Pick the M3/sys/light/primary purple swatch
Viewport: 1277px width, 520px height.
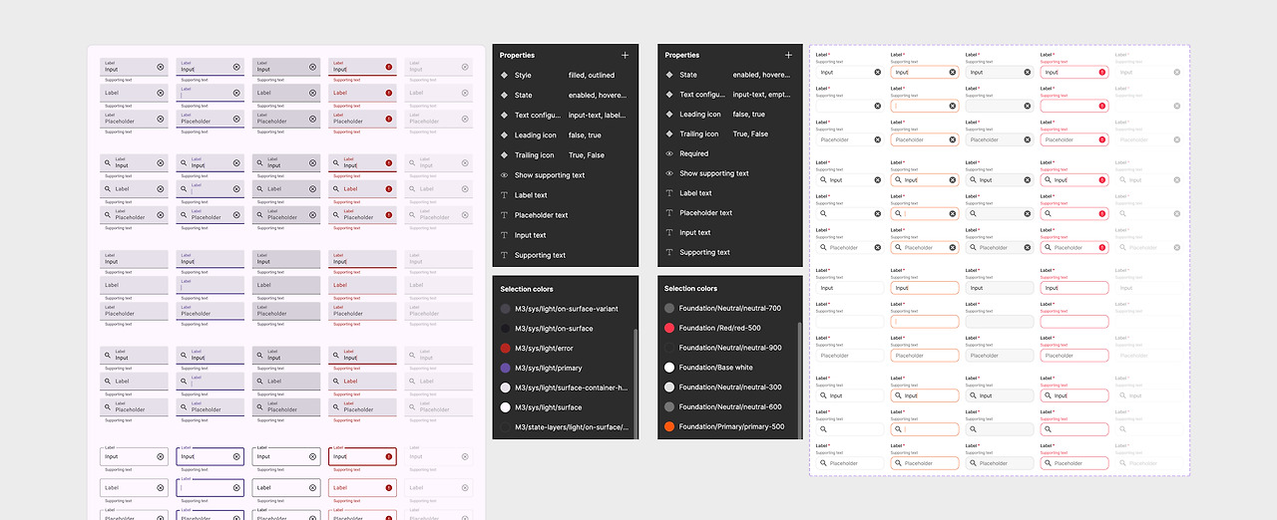point(505,368)
